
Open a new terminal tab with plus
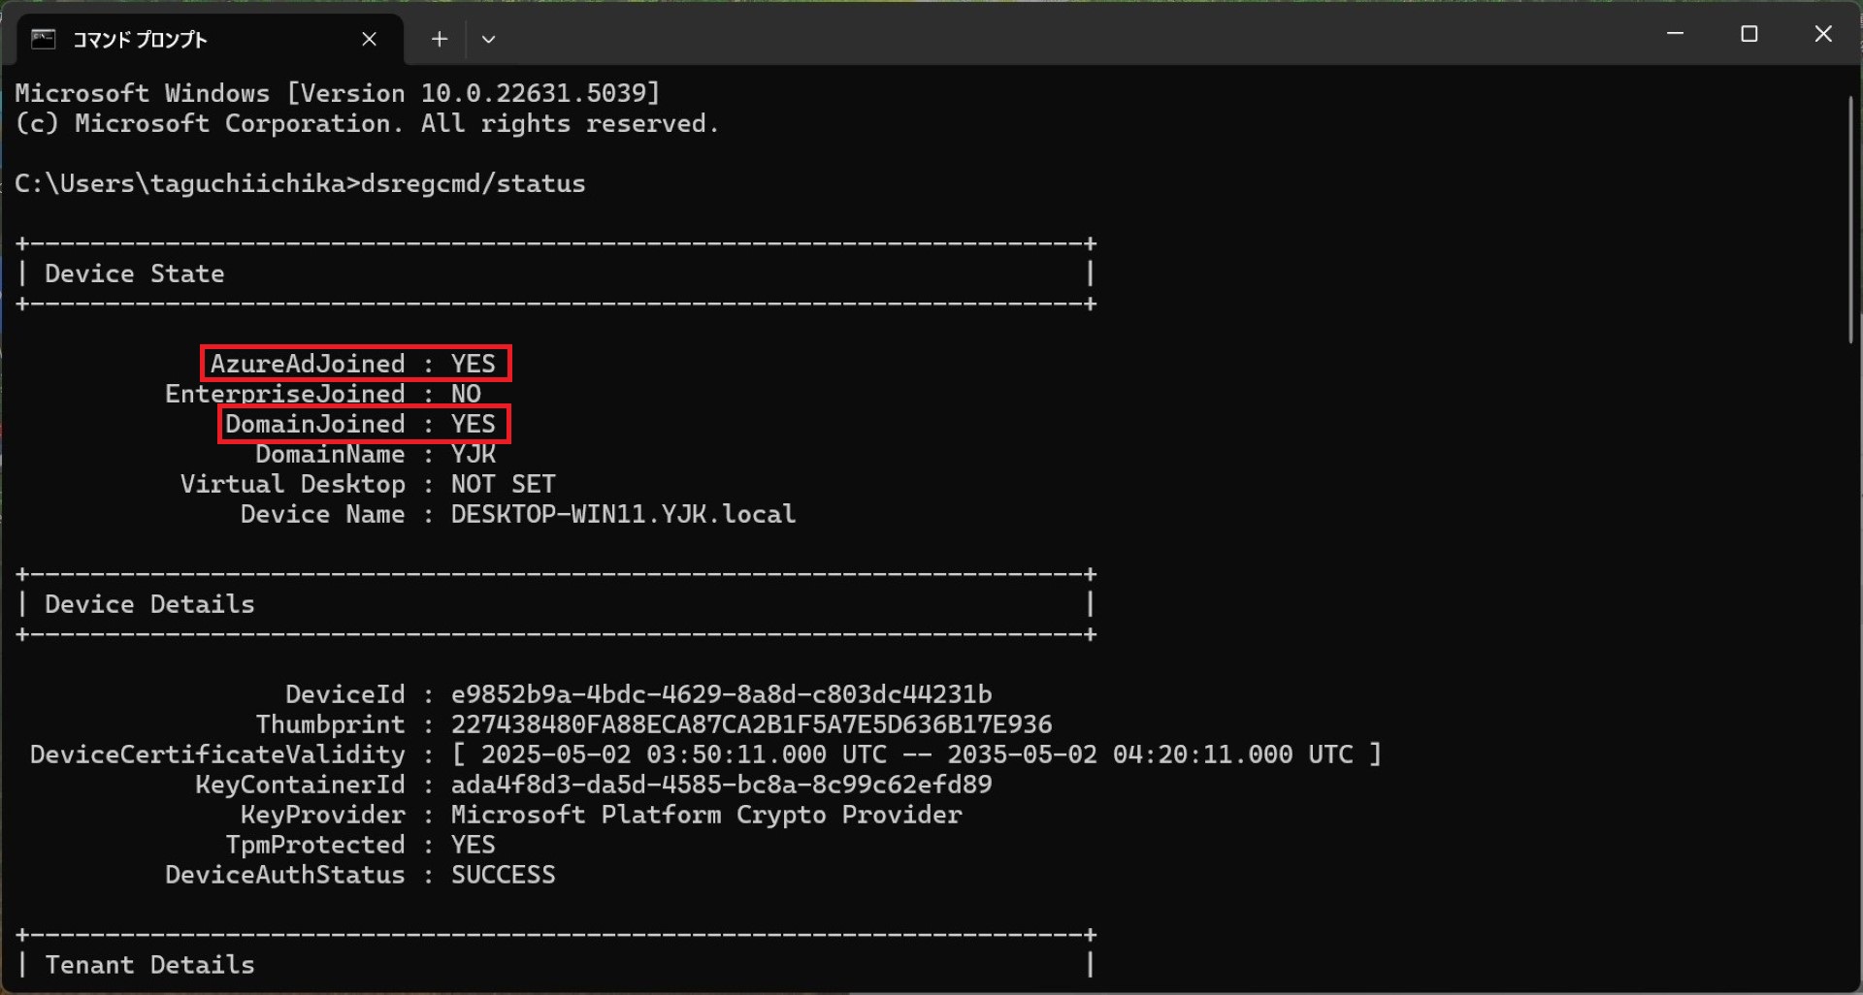pos(440,39)
